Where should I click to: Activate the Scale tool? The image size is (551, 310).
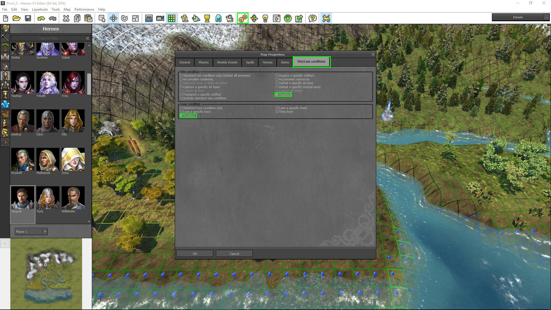(x=135, y=18)
